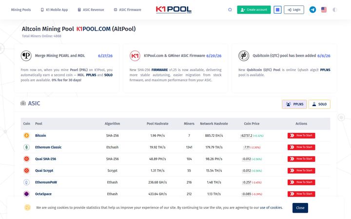Viewport: 351px width, 219px height.
Task: Click the 19.92 TH/s pool hashrate
Action: click(157, 147)
